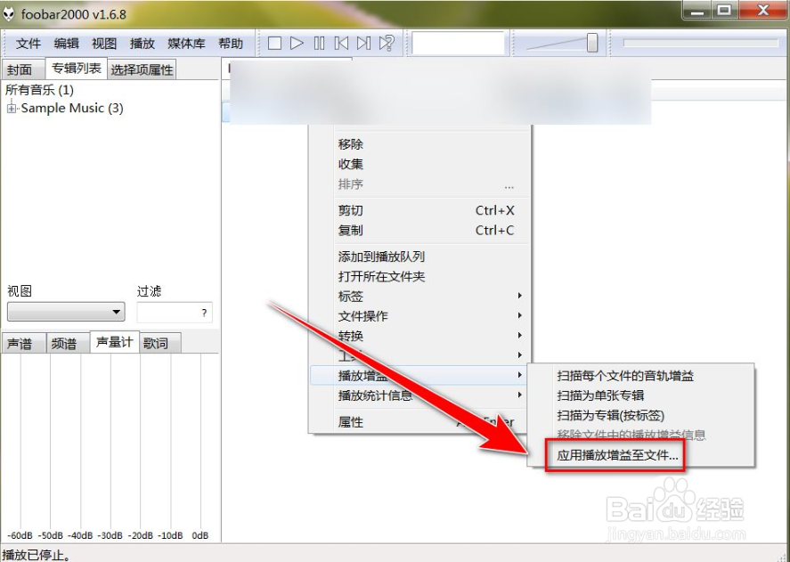This screenshot has width=790, height=562.
Task: Switch to the 封面 tab
Action: (22, 69)
